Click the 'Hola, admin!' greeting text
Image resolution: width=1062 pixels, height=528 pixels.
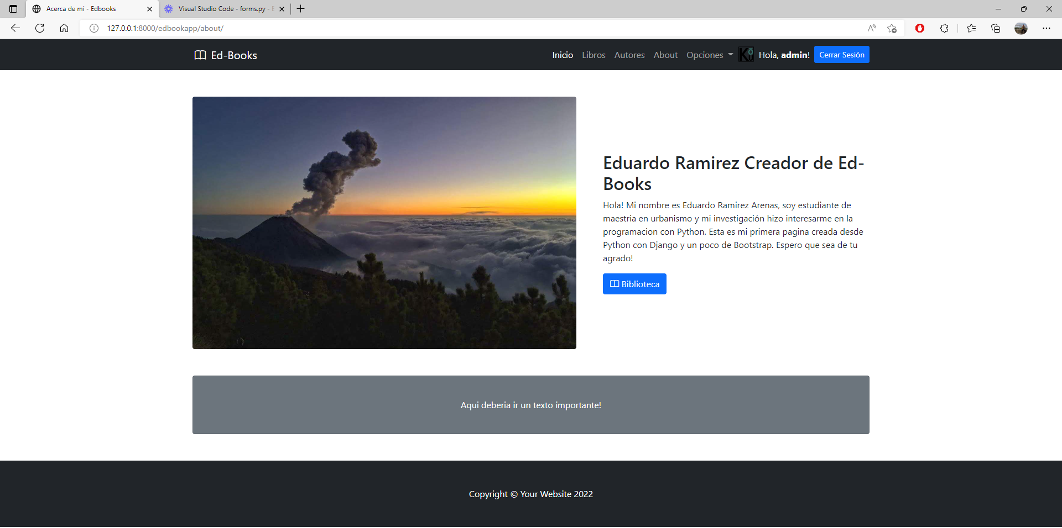click(x=784, y=55)
